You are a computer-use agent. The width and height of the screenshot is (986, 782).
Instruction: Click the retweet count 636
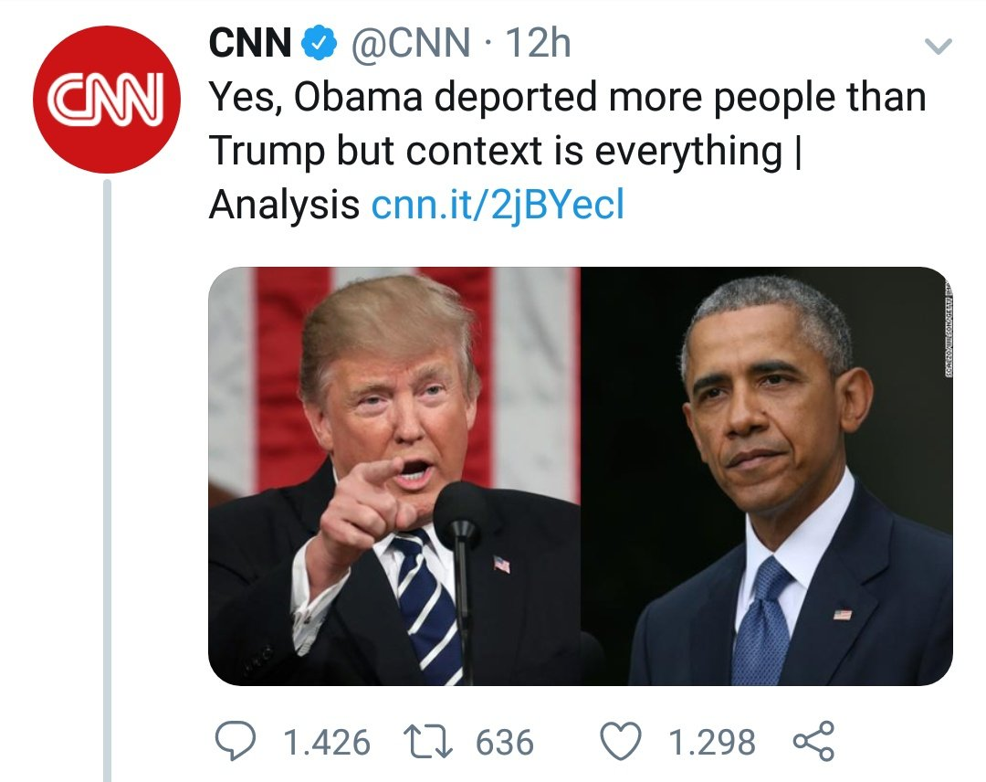pyautogui.click(x=505, y=742)
